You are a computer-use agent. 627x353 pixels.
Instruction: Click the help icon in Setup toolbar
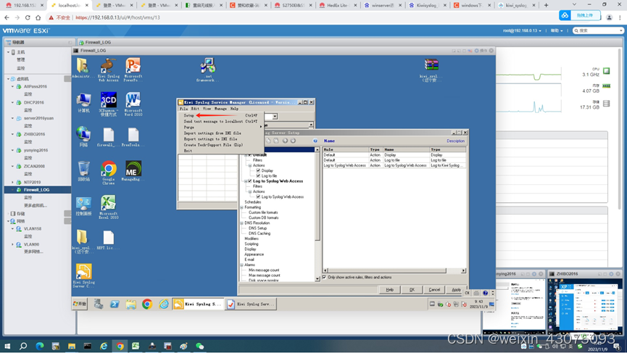pyautogui.click(x=315, y=141)
